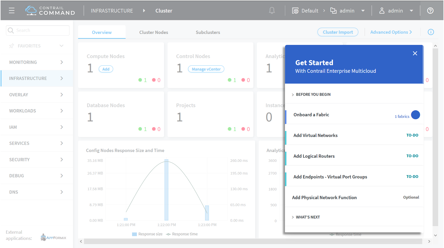Viewport: 444px width, 248px height.
Task: Click the info icon beside Advanced Options
Action: 431,32
